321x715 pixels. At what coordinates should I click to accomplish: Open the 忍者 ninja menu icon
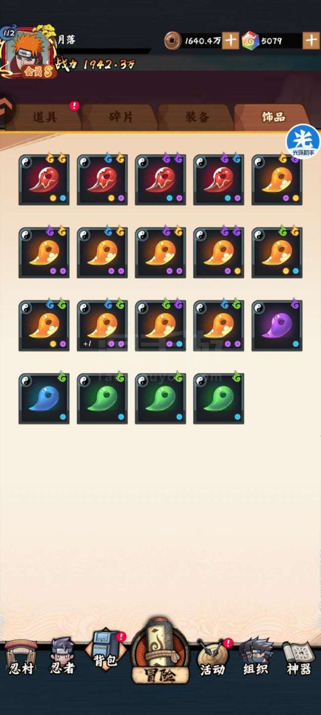(62, 657)
